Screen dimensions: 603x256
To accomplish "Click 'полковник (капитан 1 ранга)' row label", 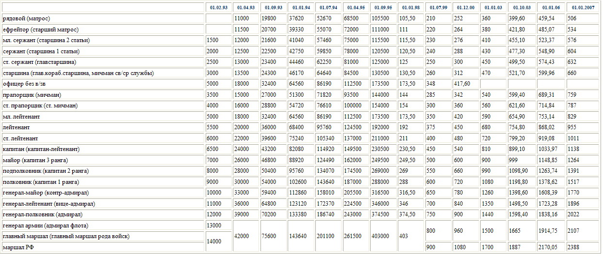I will pyautogui.click(x=41, y=182).
